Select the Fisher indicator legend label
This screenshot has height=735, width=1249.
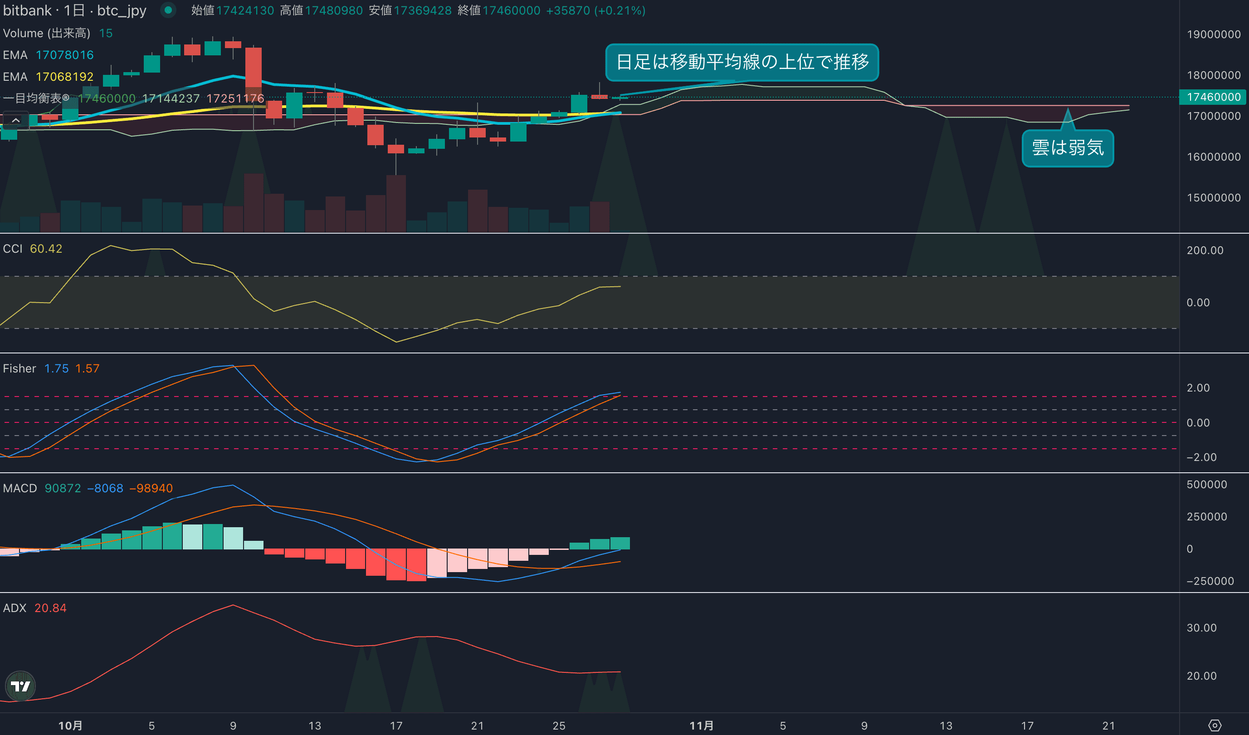point(20,368)
